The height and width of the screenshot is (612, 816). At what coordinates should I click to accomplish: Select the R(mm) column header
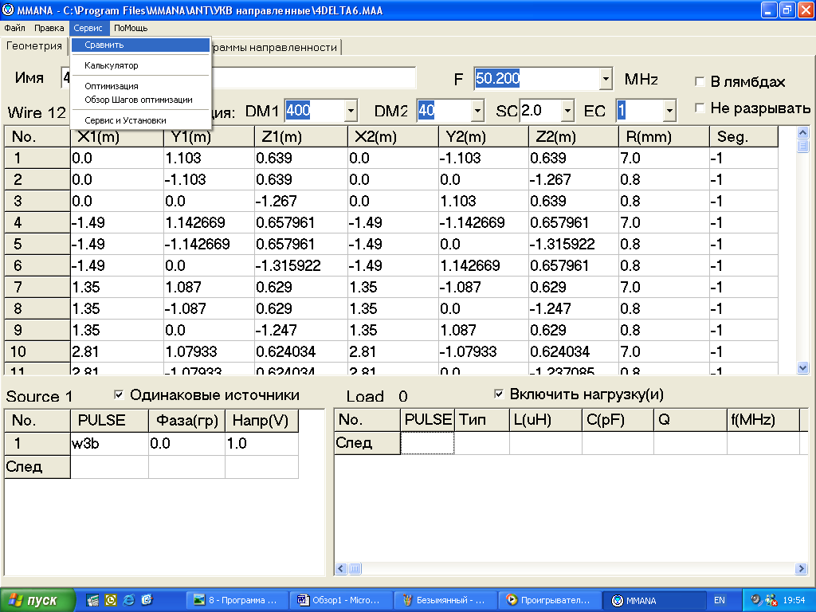click(664, 137)
